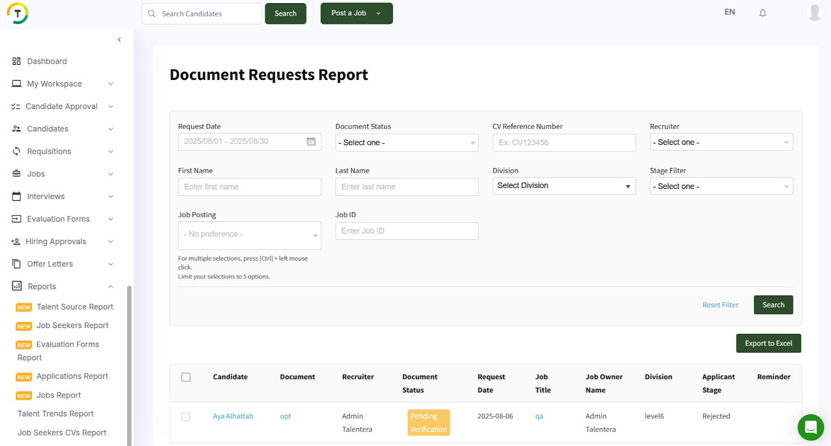Viewport: 831px width, 446px height.
Task: Tick the select-all checkbox in the table header
Action: 186,377
